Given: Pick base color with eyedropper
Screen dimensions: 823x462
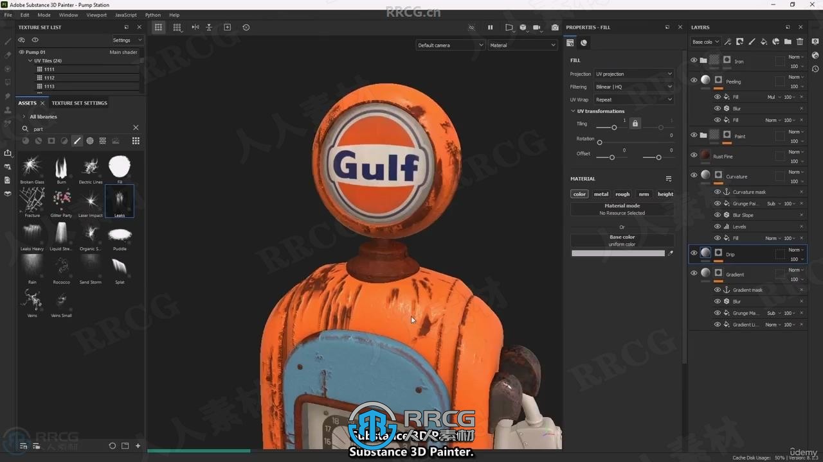Looking at the screenshot, I should point(671,253).
